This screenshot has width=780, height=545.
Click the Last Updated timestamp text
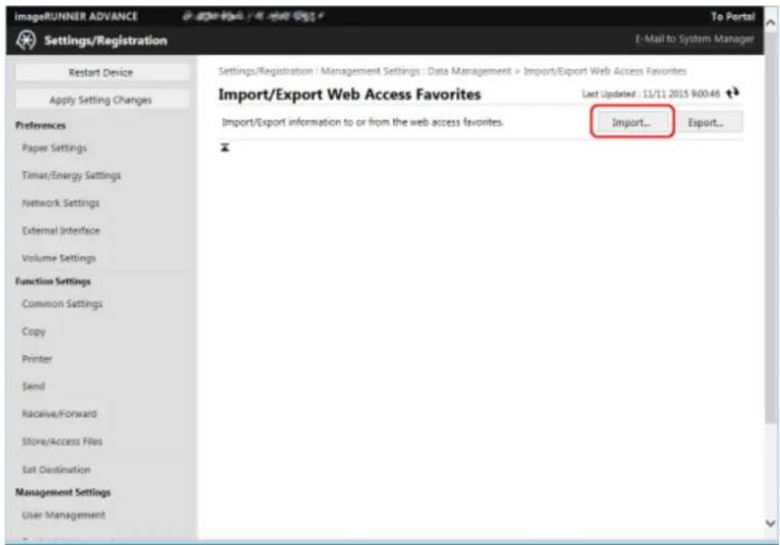[x=651, y=94]
